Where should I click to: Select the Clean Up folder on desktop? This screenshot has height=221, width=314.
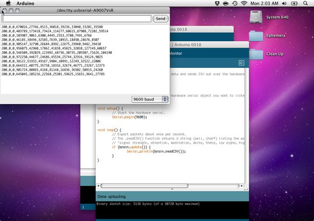(256, 54)
